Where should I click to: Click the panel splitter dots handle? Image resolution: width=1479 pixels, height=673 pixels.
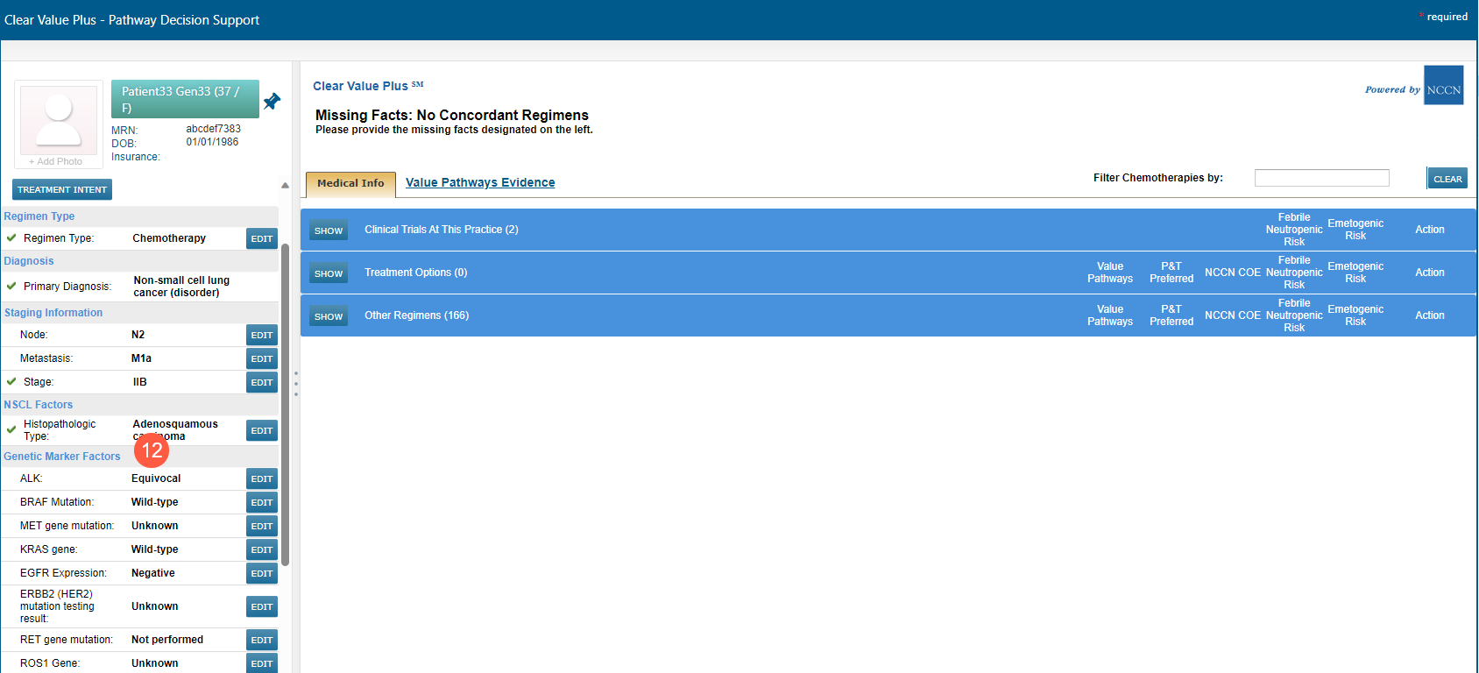(296, 384)
